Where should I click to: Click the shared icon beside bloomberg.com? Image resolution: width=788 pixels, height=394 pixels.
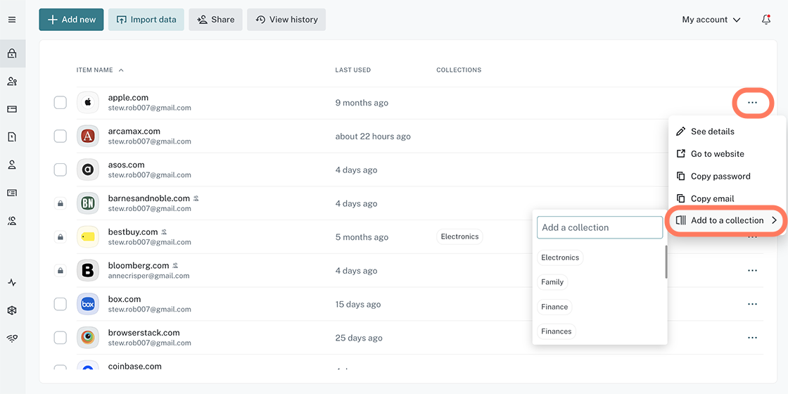175,265
